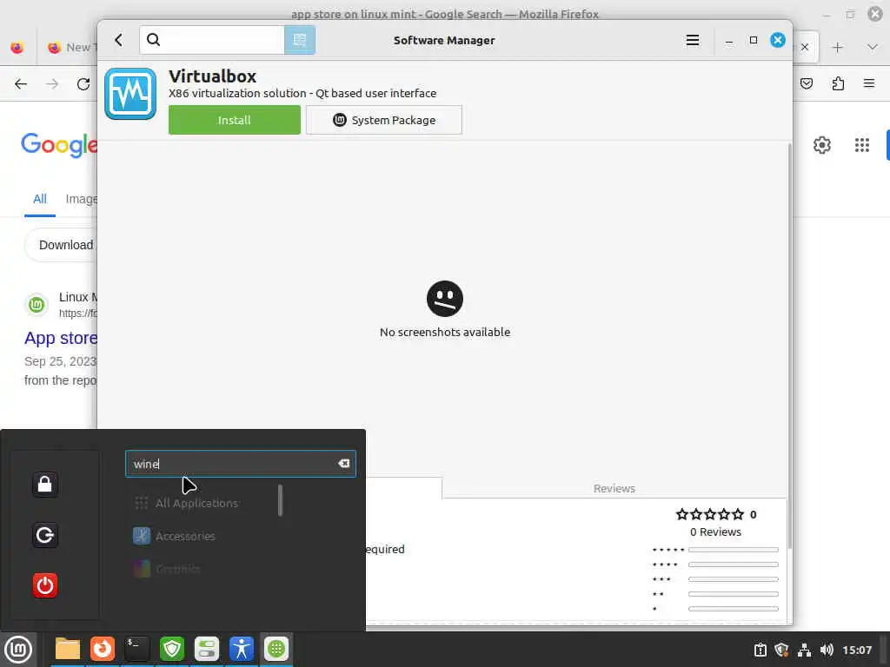Image resolution: width=890 pixels, height=667 pixels.
Task: Open Firefox extensions puzzle icon
Action: click(838, 84)
